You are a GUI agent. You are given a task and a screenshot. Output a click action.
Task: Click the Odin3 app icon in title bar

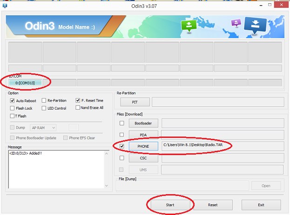5,6
